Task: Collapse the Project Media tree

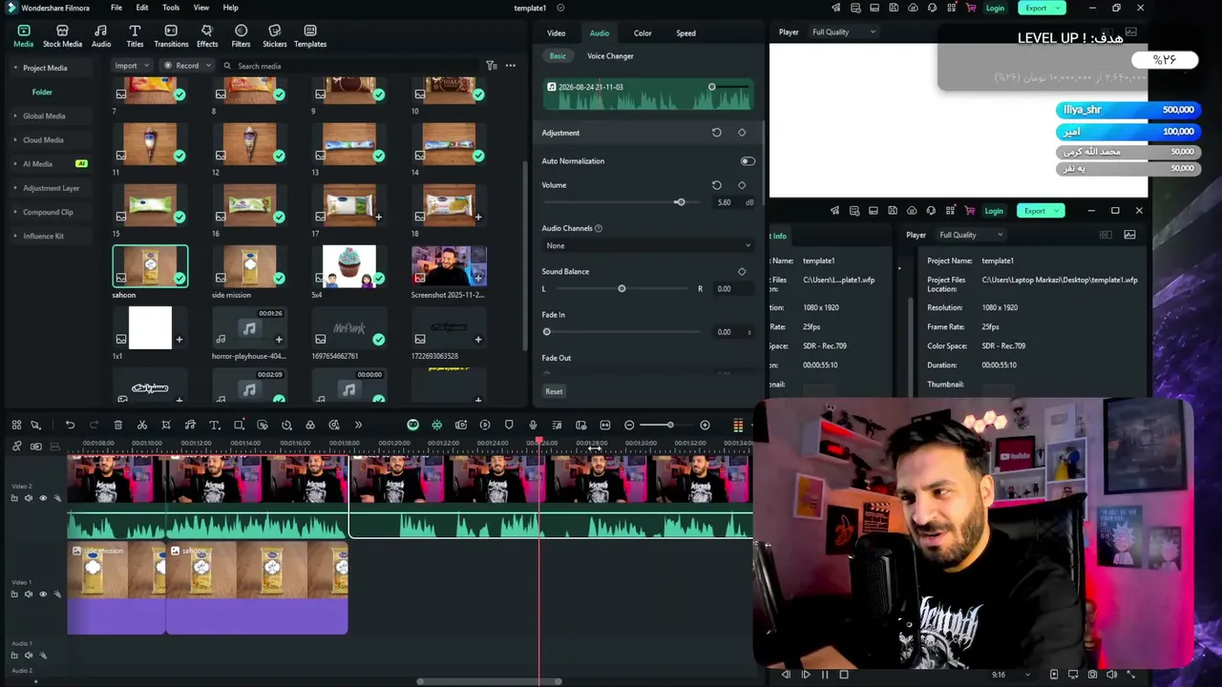Action: (15, 68)
